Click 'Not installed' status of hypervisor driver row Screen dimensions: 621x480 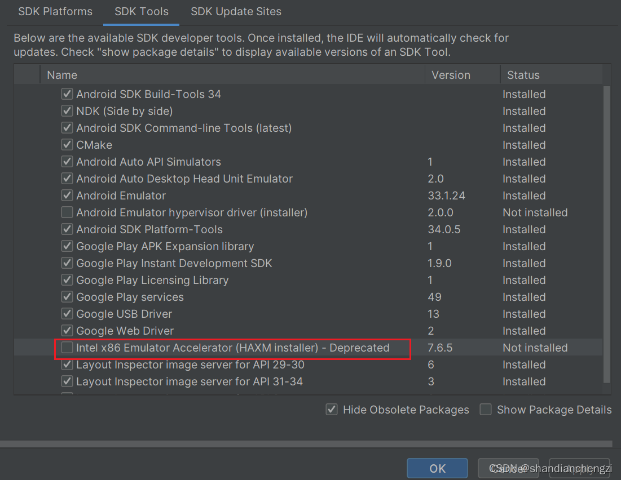[535, 212]
